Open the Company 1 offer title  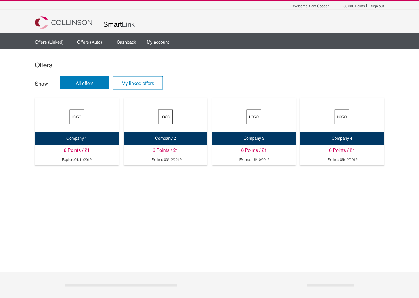click(x=77, y=138)
